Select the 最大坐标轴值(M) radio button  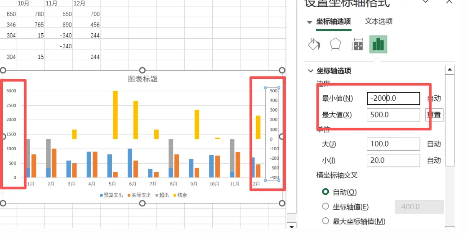325,221
